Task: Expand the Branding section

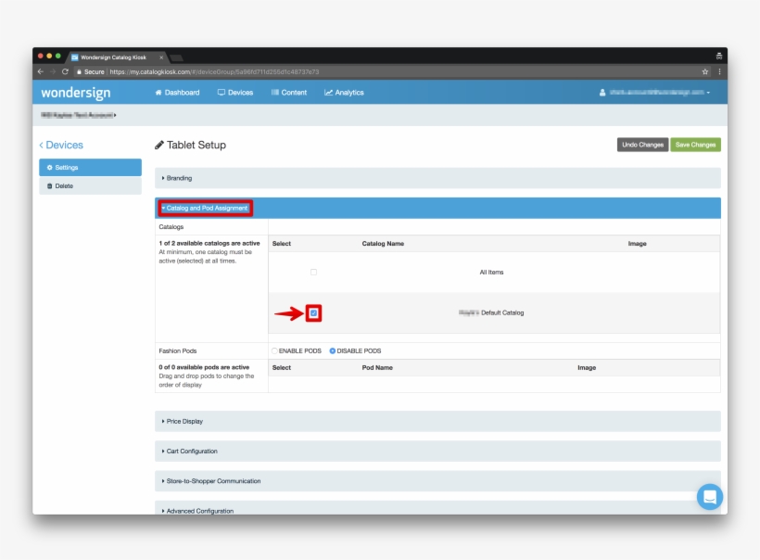Action: click(x=179, y=178)
